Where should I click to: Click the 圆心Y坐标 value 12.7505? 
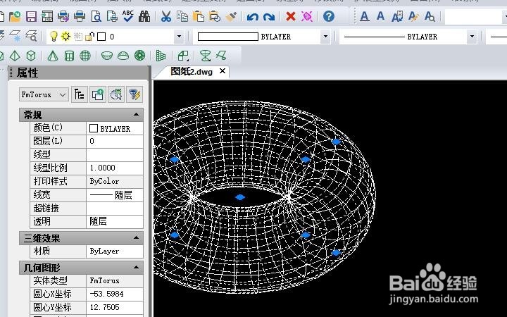pyautogui.click(x=115, y=307)
